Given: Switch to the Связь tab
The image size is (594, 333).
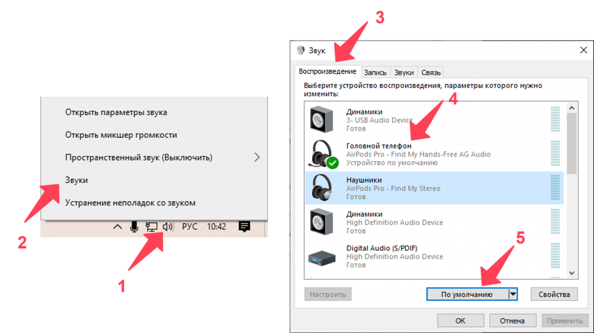Looking at the screenshot, I should [x=431, y=72].
